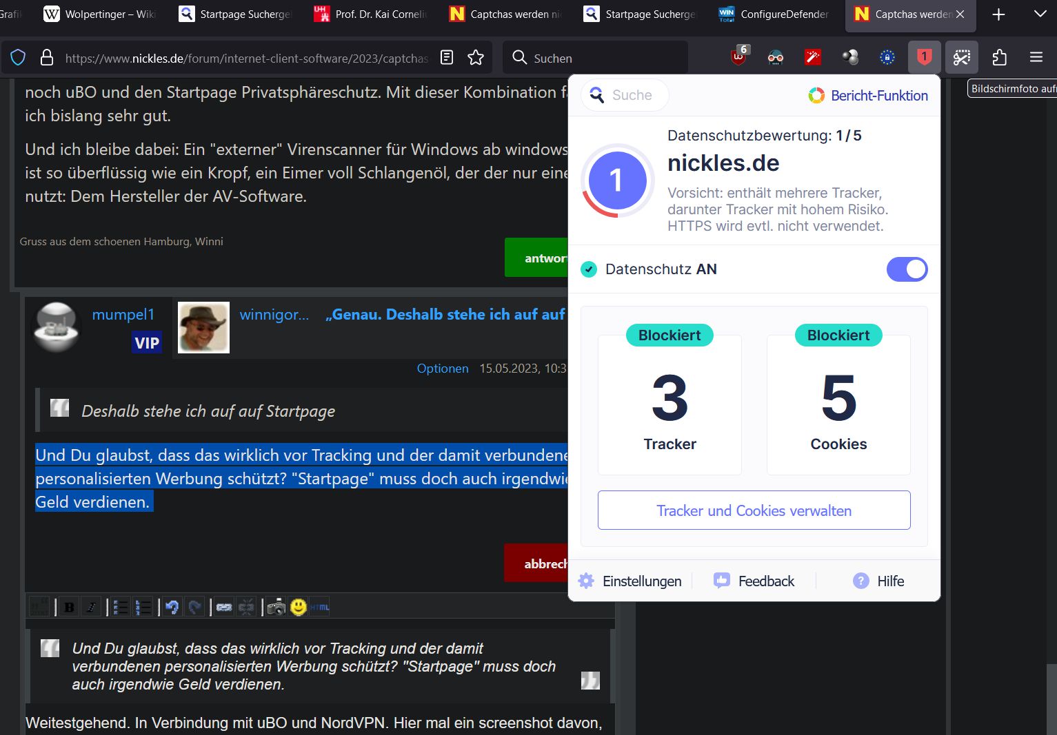Image resolution: width=1057 pixels, height=735 pixels.
Task: Click the blue undo arrow in editor
Action: click(172, 607)
